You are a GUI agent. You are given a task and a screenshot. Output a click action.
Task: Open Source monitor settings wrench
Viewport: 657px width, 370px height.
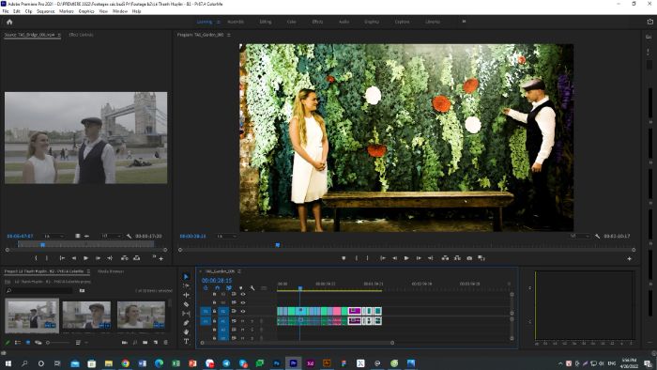130,236
